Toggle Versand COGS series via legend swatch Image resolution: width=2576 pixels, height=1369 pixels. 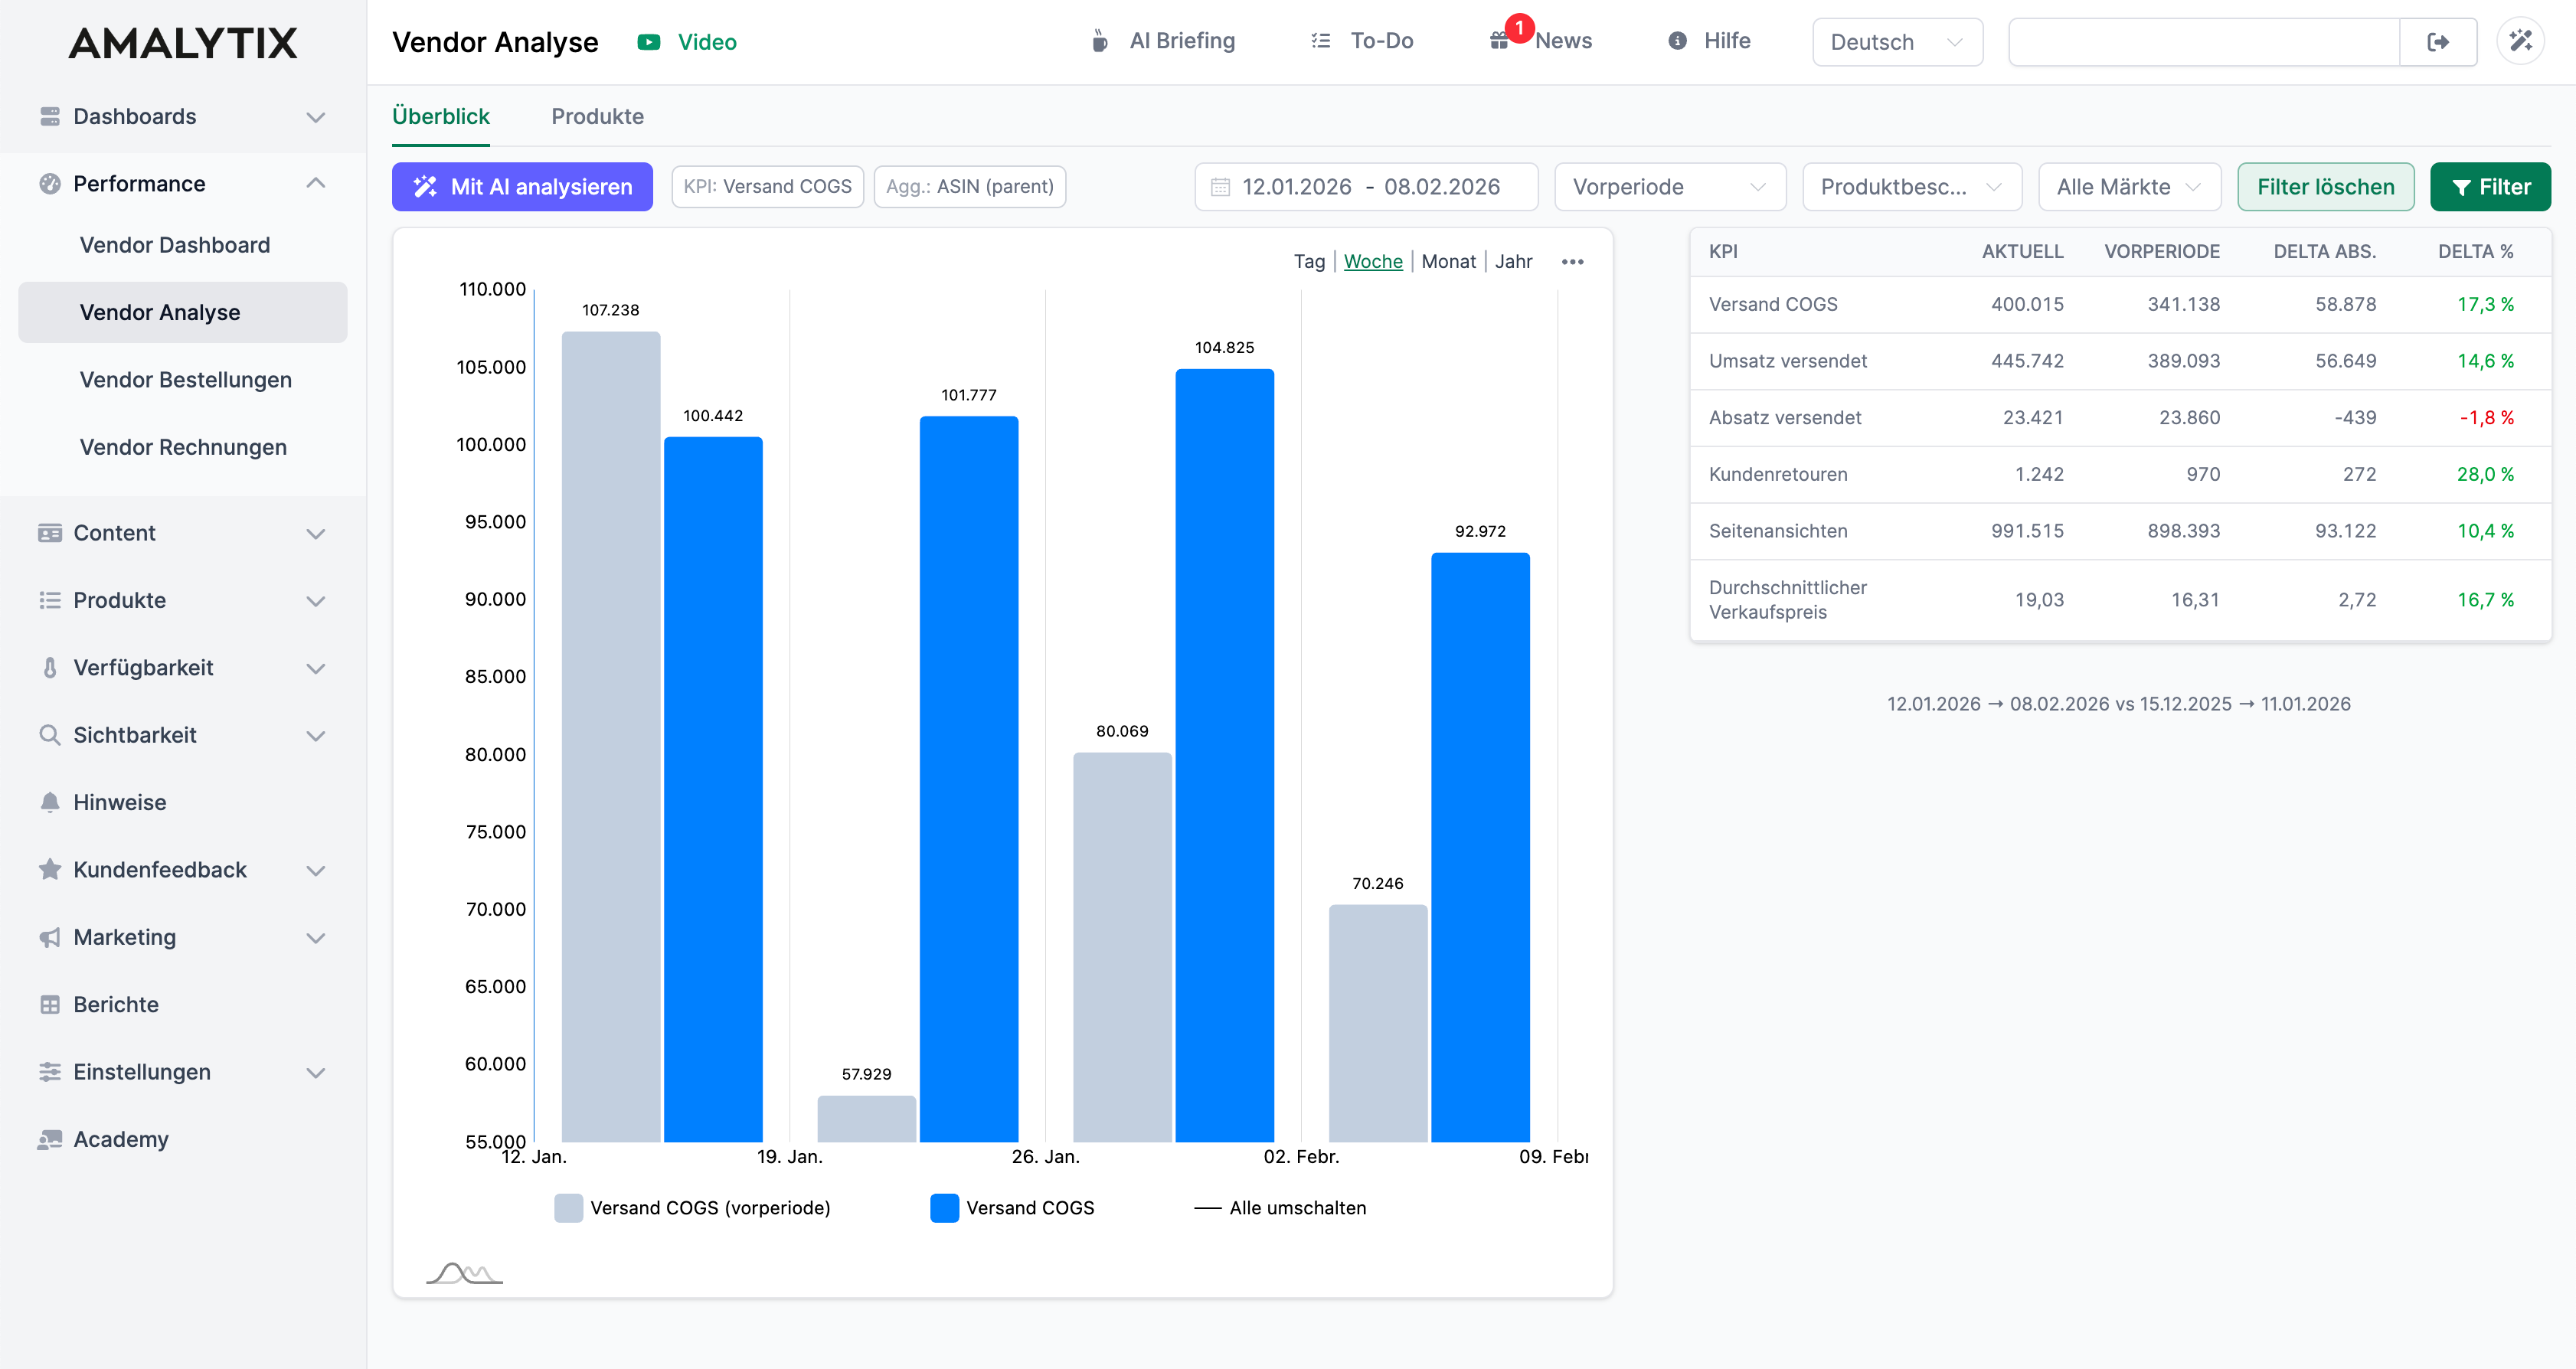coord(944,1208)
